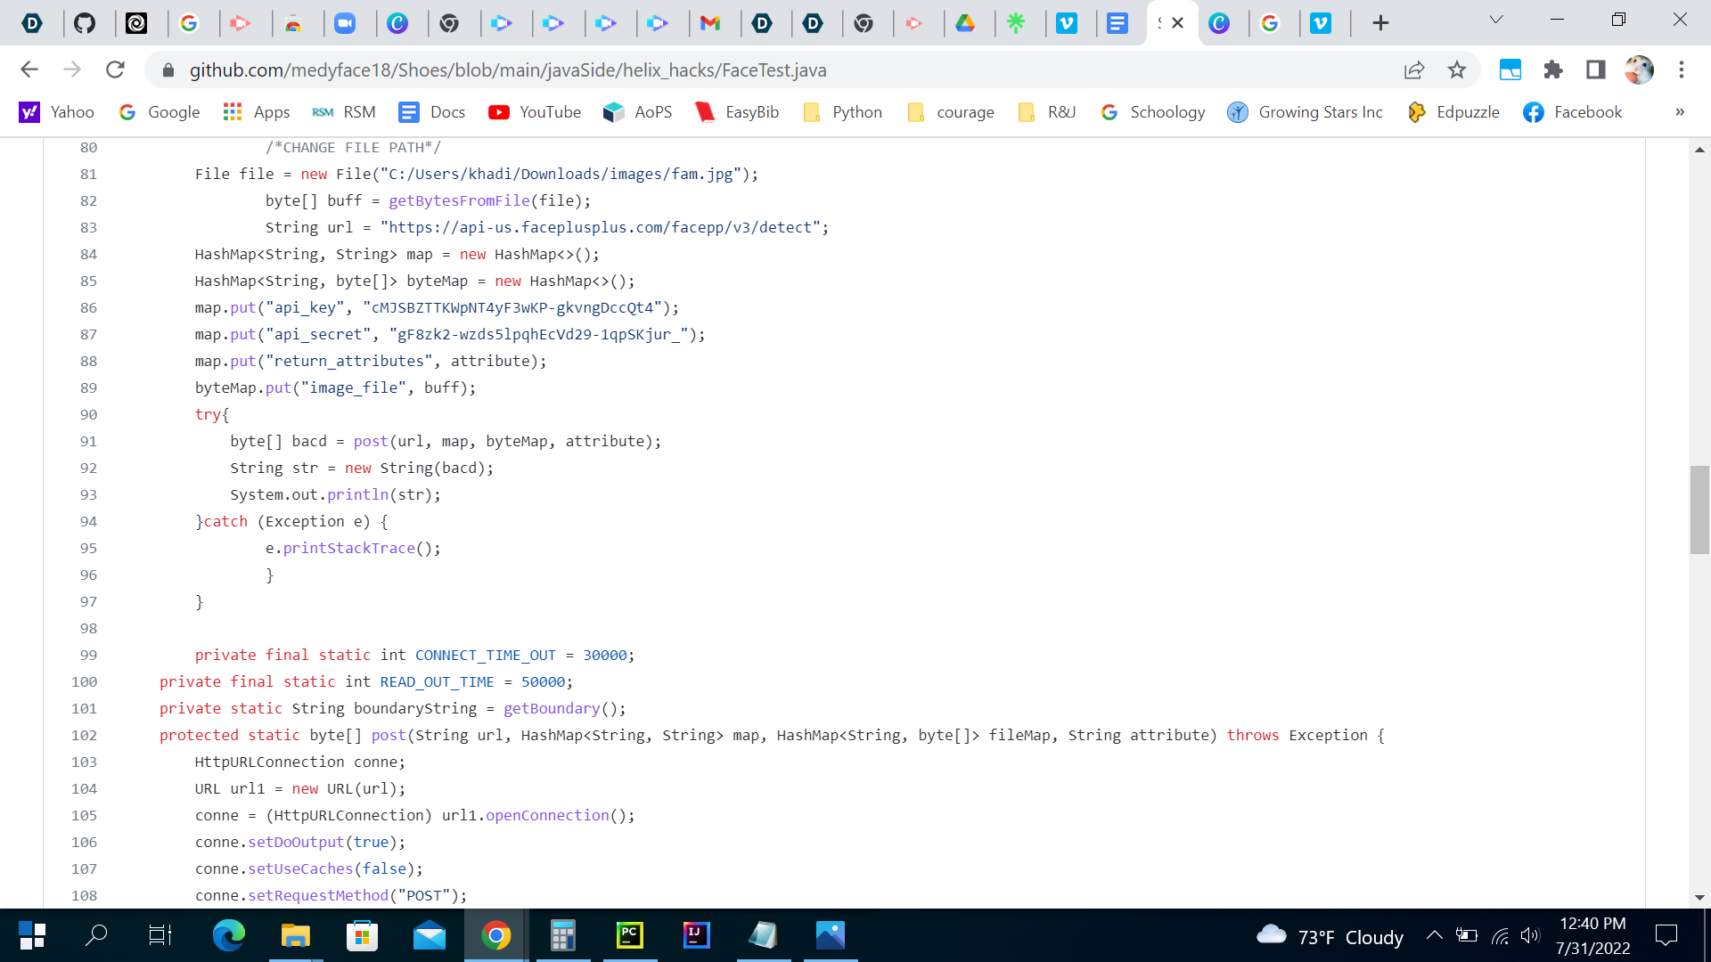Show hidden system tray icons

coord(1434,935)
